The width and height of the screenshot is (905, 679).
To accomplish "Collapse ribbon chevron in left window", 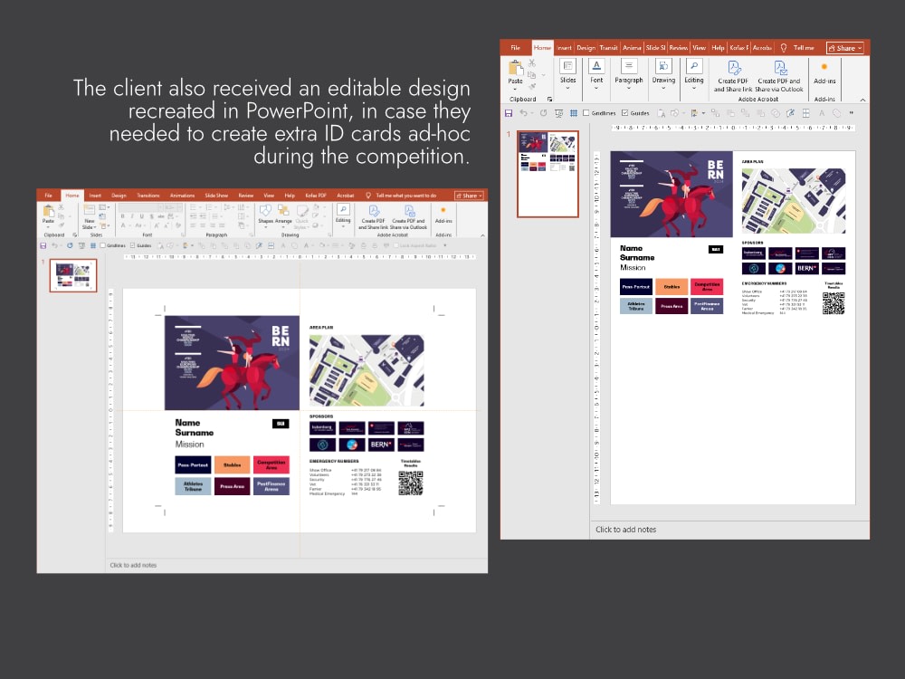I will [x=482, y=235].
